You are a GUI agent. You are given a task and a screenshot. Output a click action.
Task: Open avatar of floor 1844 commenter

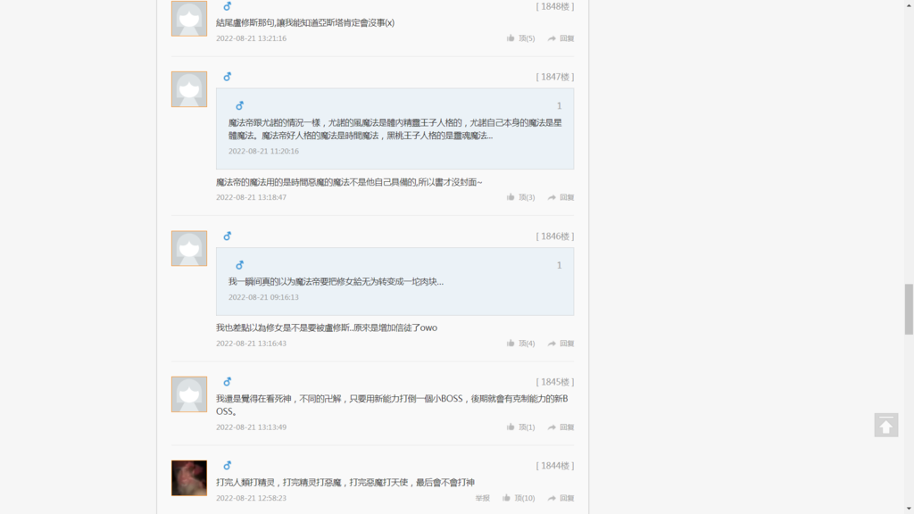pos(189,478)
